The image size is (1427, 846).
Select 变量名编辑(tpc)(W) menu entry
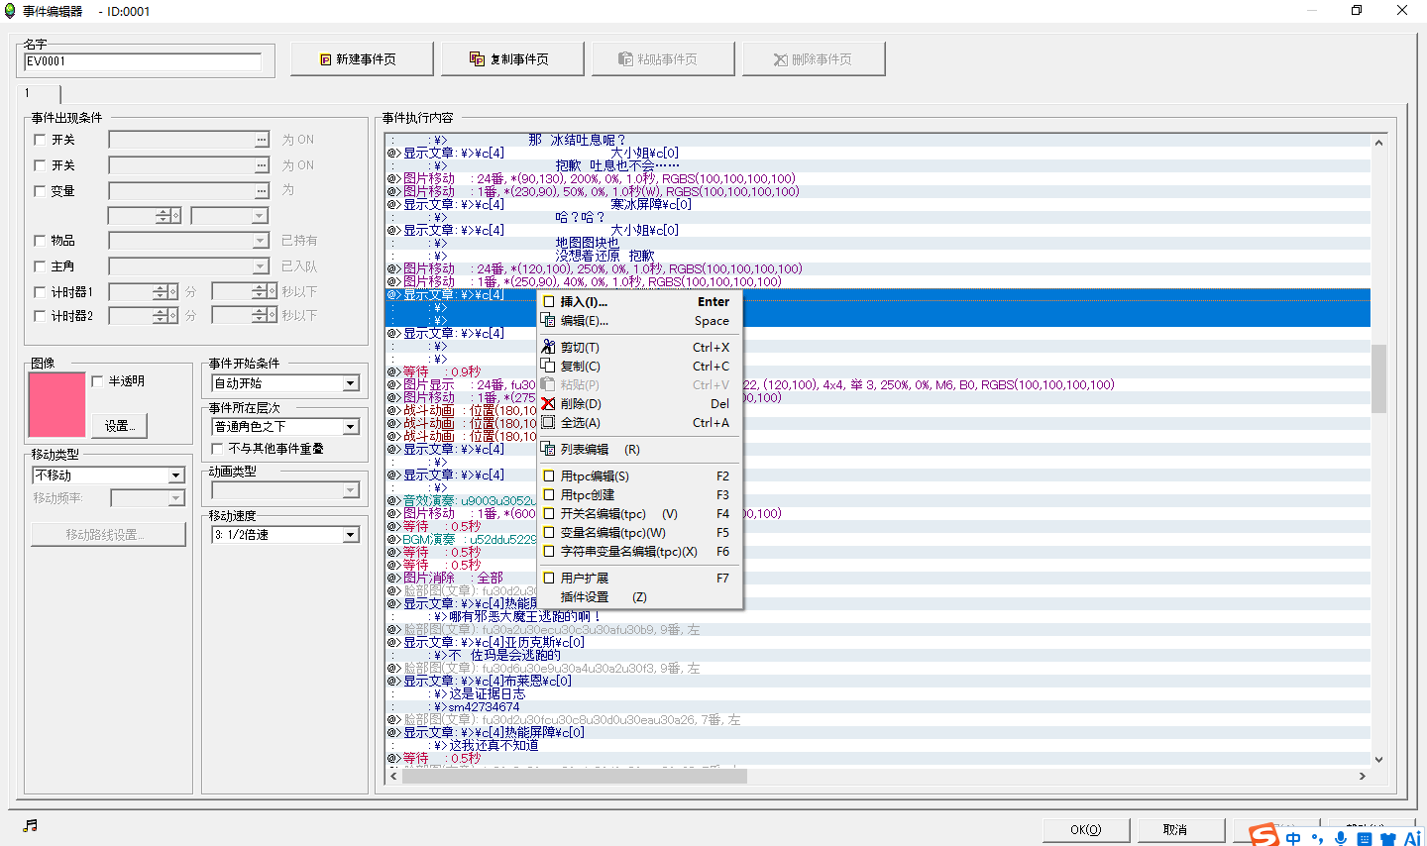(x=640, y=532)
